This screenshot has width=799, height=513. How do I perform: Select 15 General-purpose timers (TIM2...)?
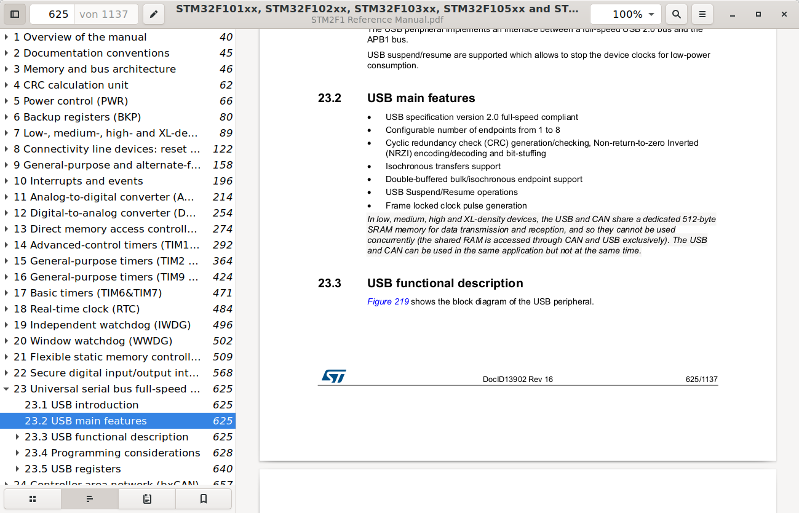(117, 261)
